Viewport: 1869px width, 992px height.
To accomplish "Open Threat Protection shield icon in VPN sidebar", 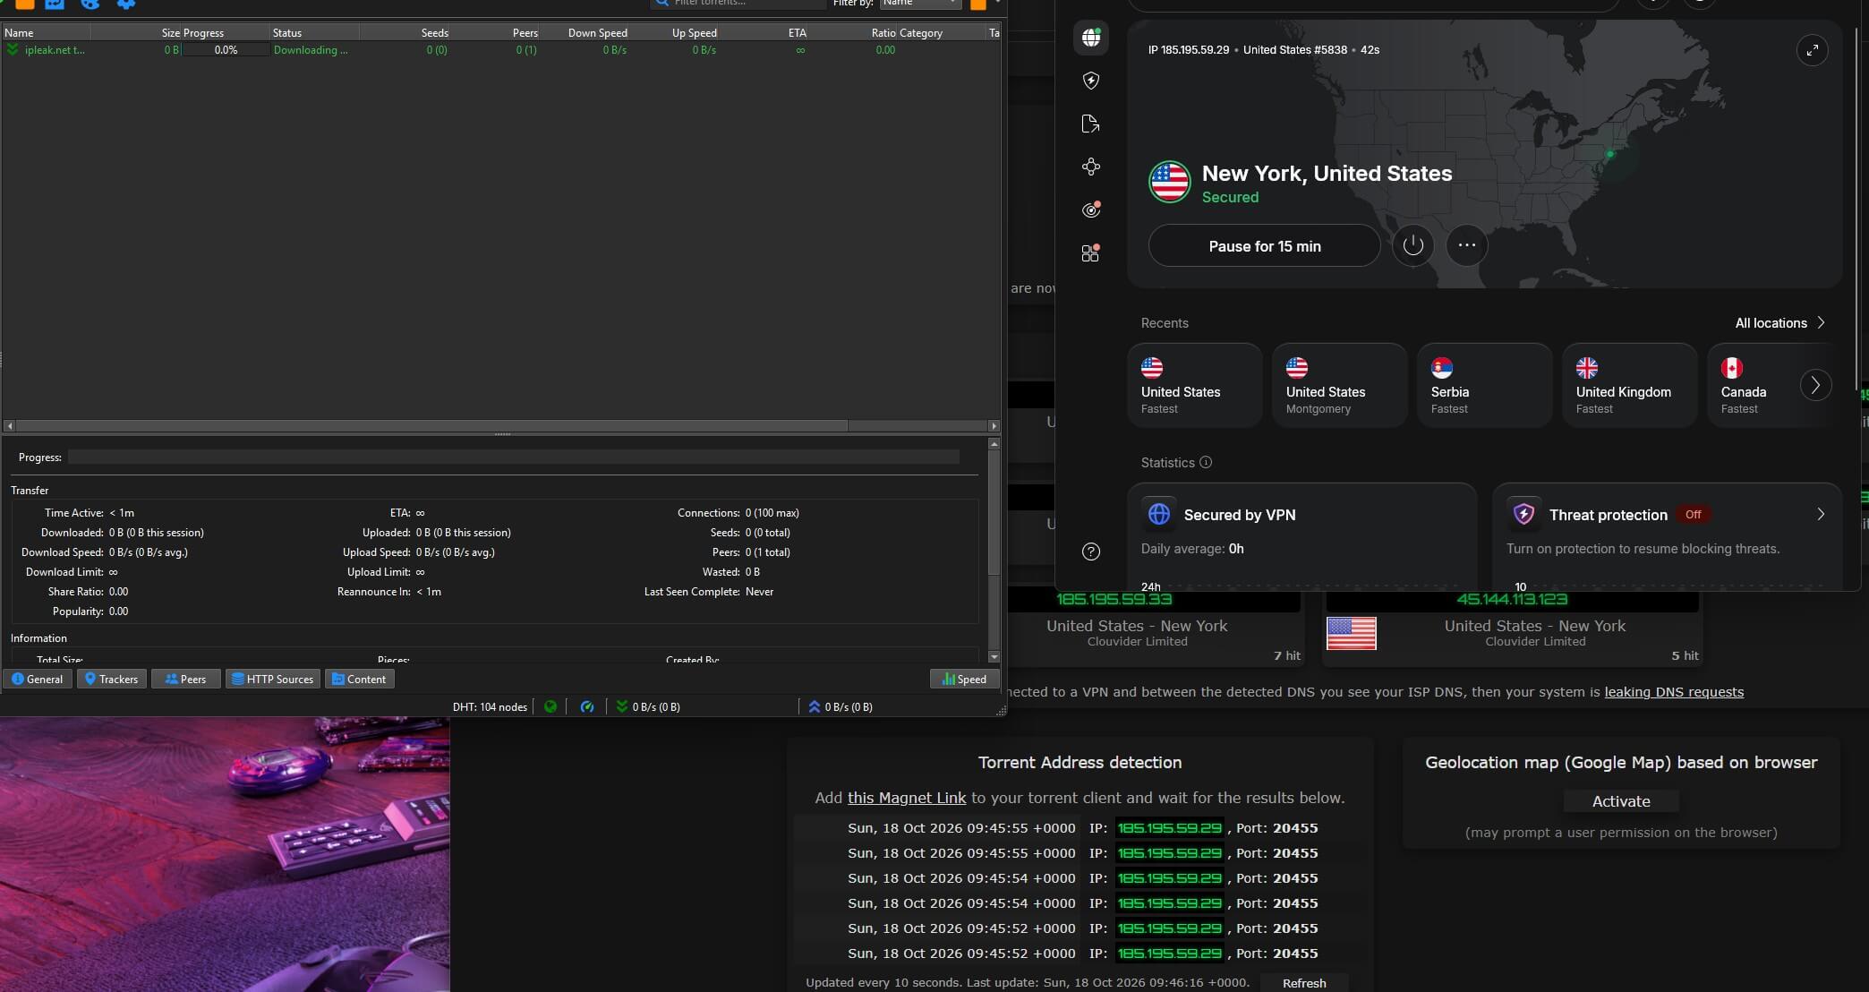I will click(1090, 81).
